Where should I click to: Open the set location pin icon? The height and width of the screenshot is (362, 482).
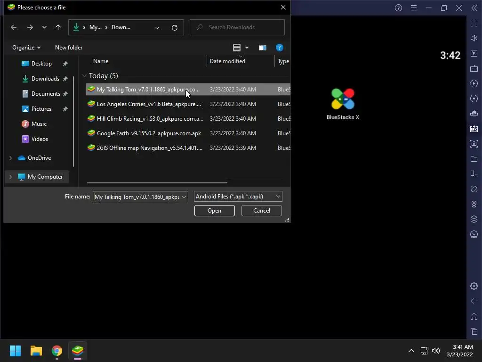[x=474, y=204]
